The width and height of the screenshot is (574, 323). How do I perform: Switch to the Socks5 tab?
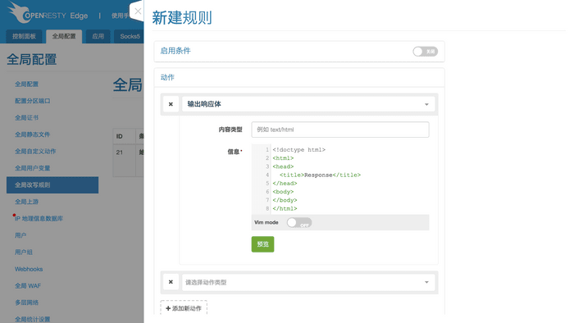coord(129,36)
